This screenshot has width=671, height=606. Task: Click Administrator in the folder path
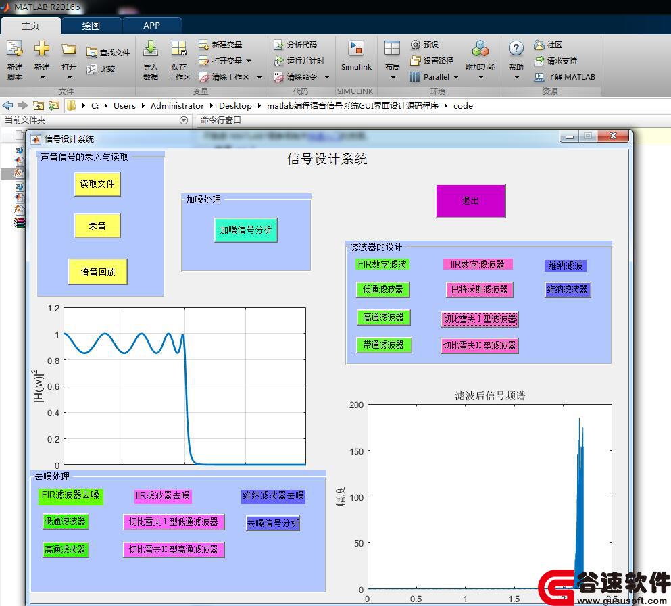tap(177, 105)
